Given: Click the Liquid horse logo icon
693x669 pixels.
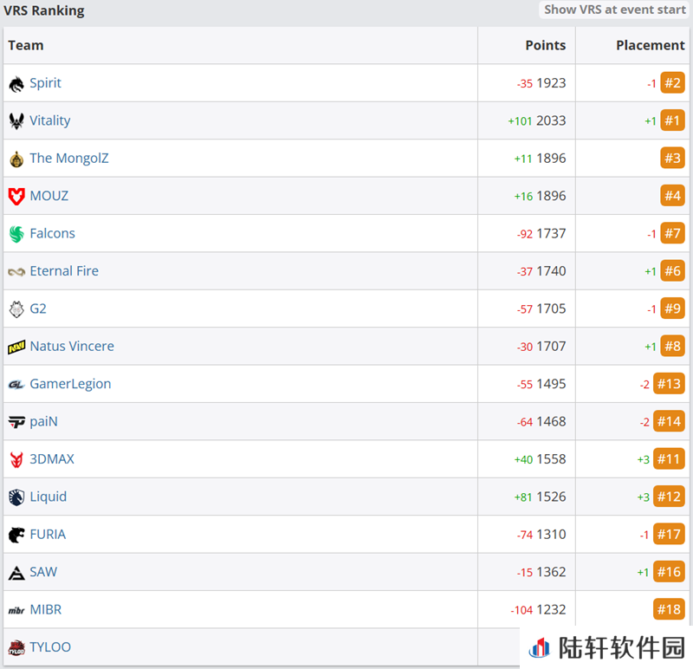Looking at the screenshot, I should coord(16,497).
